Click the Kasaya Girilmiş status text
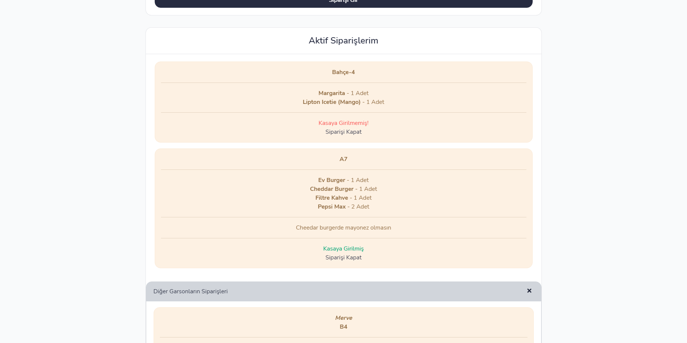This screenshot has height=343, width=687. click(x=343, y=249)
